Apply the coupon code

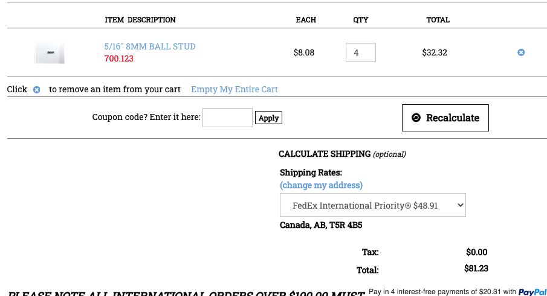click(x=268, y=118)
